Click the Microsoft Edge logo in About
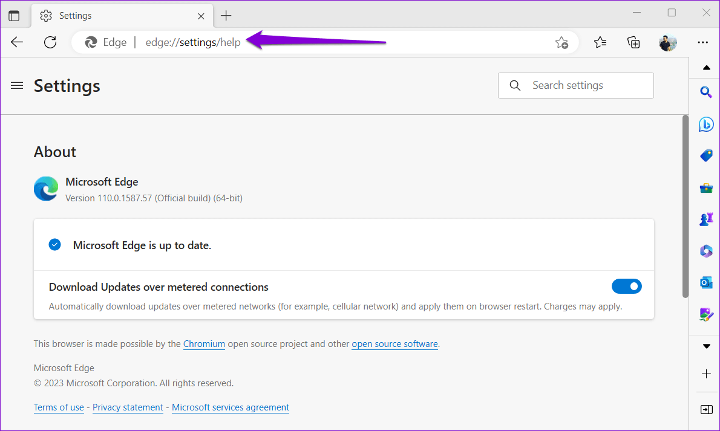This screenshot has height=431, width=720. pyautogui.click(x=46, y=189)
